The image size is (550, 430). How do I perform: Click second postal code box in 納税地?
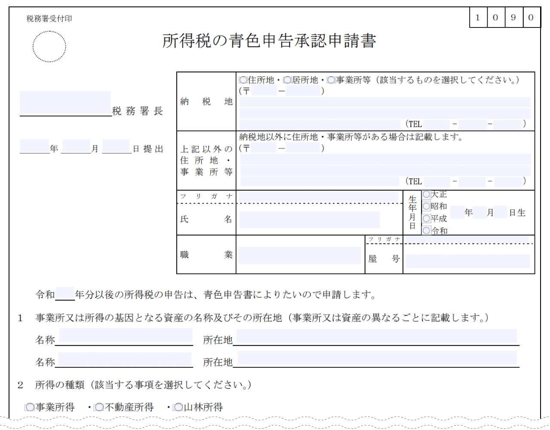click(303, 91)
